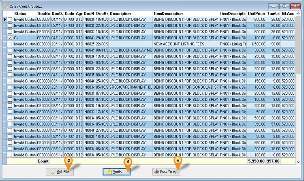
Task: Select the TaxAmt column header
Action: pos(274,13)
